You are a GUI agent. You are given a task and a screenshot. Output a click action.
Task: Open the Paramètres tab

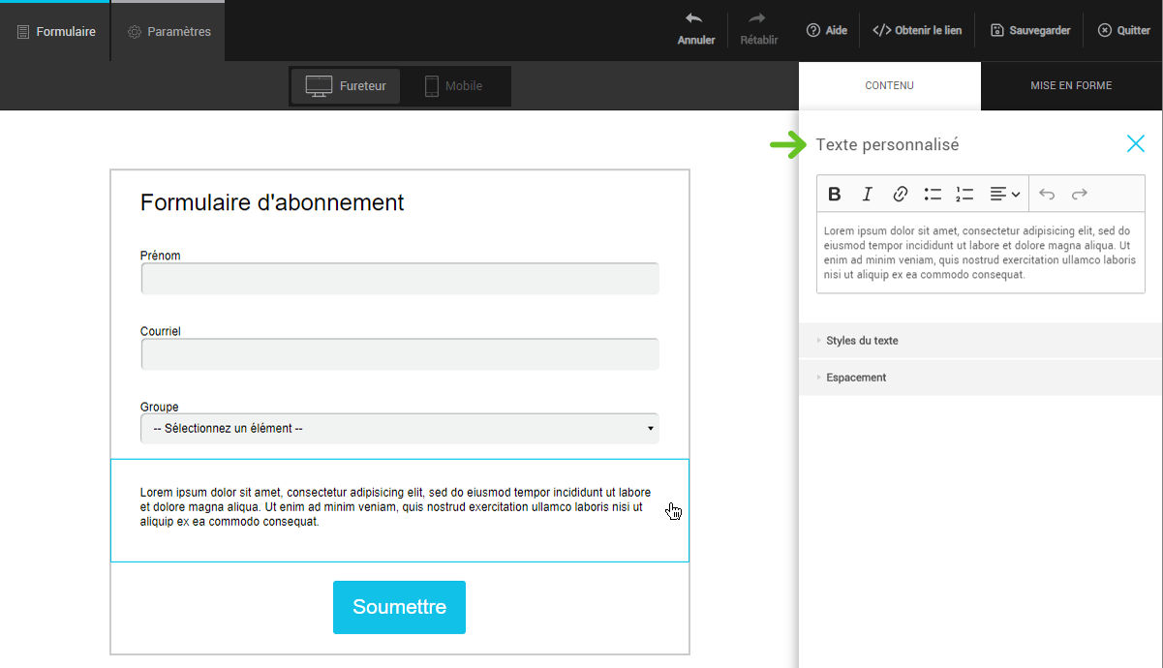click(168, 32)
